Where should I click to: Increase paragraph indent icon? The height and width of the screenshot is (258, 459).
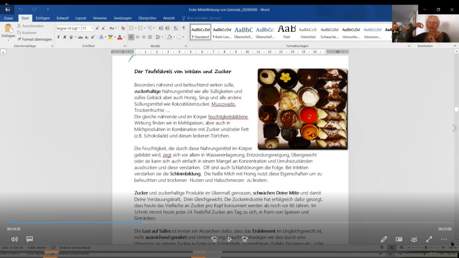(167, 28)
